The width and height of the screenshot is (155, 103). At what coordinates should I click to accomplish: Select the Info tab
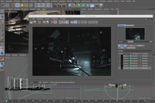pos(131,46)
